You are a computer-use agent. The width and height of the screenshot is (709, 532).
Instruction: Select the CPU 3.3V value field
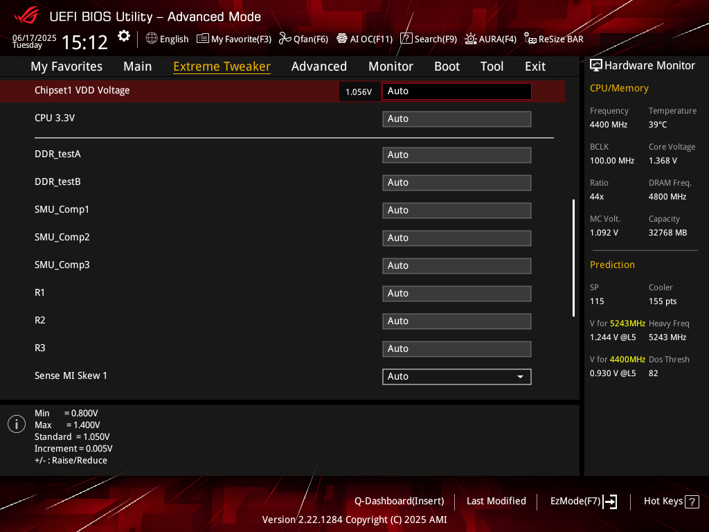click(x=457, y=119)
